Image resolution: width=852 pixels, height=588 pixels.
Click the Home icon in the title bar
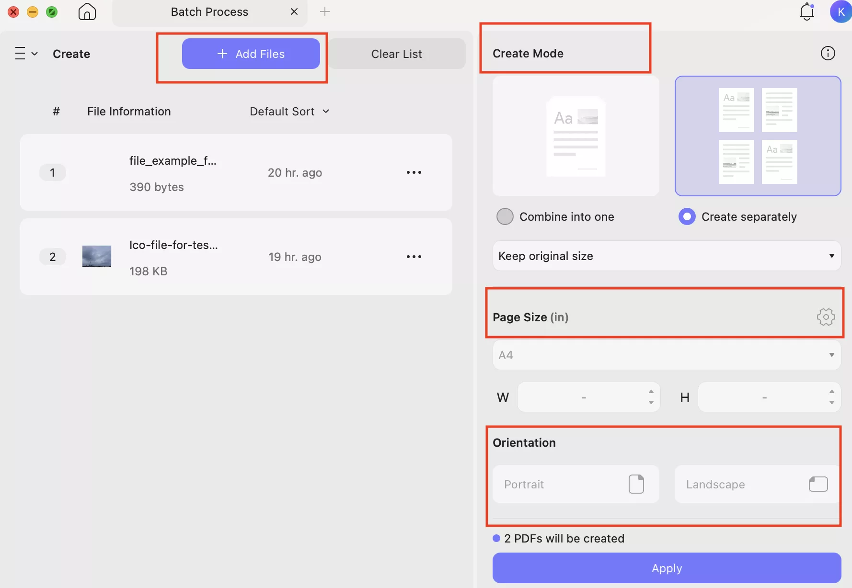point(87,11)
